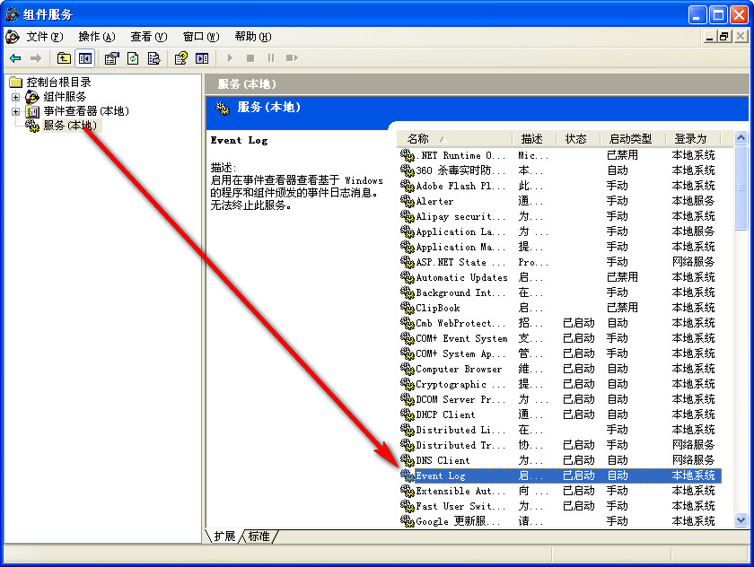The height and width of the screenshot is (567, 754).
Task: Switch to the 标准 tab
Action: tap(259, 536)
